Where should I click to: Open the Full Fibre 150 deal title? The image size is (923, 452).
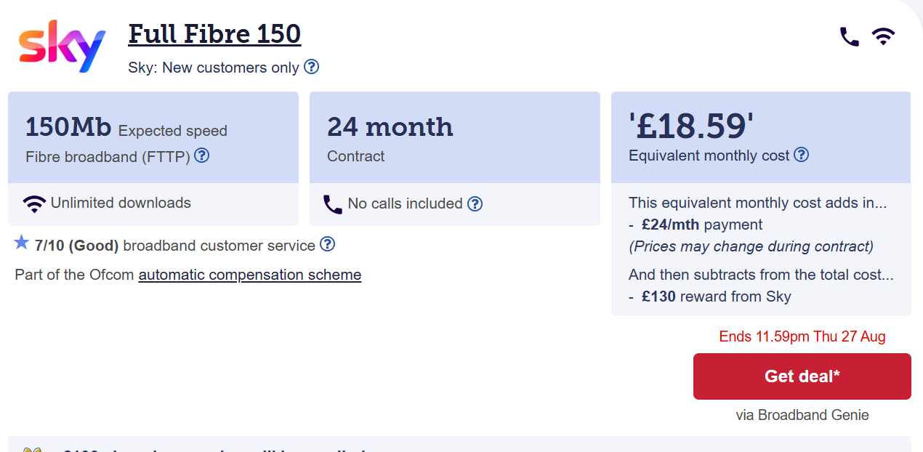[x=214, y=34]
